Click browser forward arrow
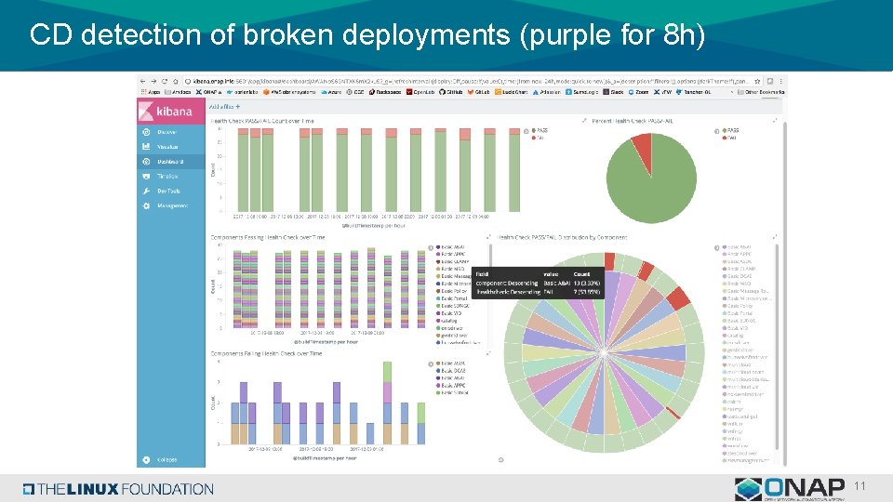 pos(153,82)
